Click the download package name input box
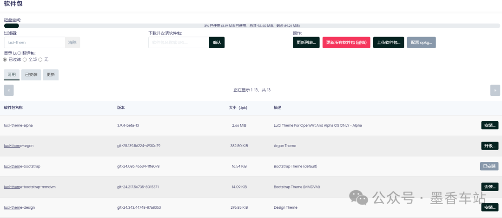 (x=178, y=43)
